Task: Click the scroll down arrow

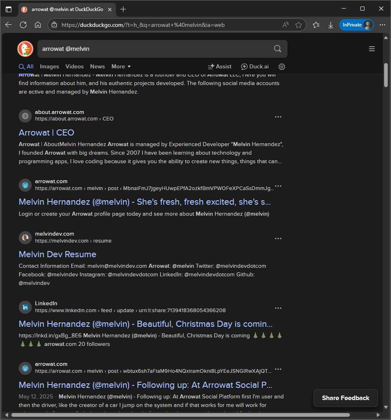Action: pos(386,407)
